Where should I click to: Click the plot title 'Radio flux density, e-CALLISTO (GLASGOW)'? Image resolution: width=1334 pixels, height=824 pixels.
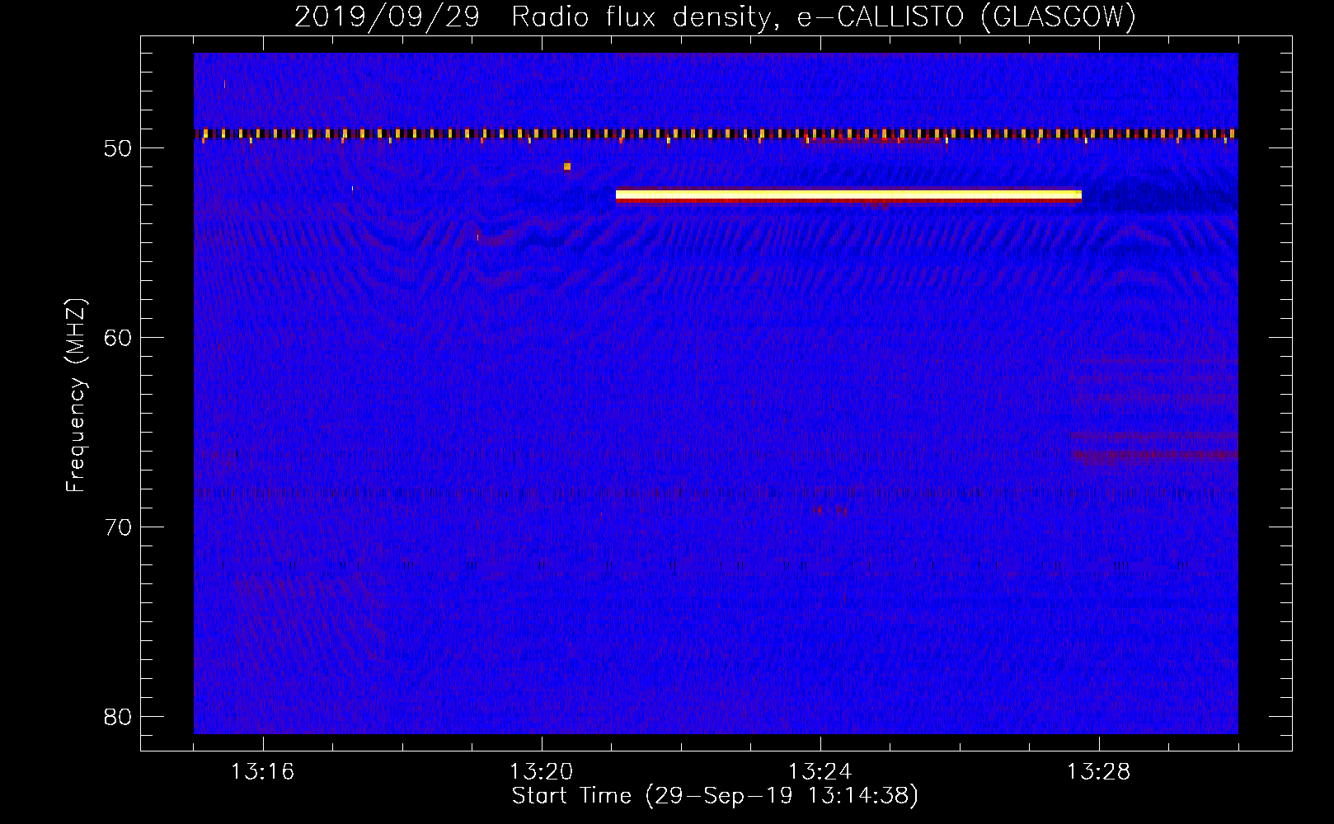click(824, 17)
